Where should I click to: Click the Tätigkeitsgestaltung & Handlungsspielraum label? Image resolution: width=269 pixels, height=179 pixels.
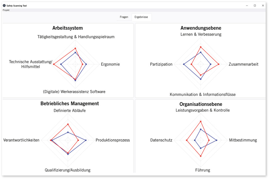pyautogui.click(x=76, y=36)
